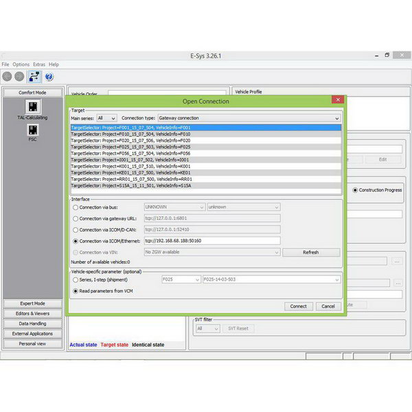Select Connection via bus radio button
The width and height of the screenshot is (412, 412).
[x=76, y=207]
